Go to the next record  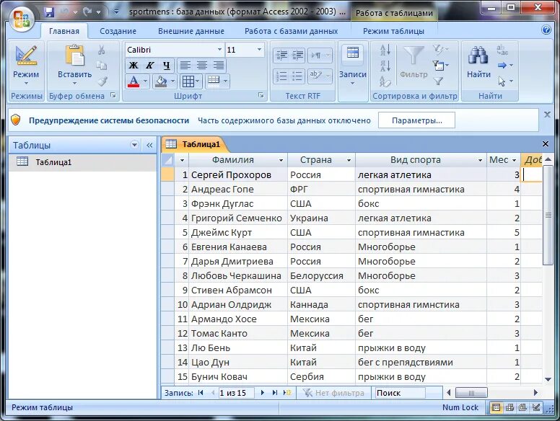[x=263, y=393]
